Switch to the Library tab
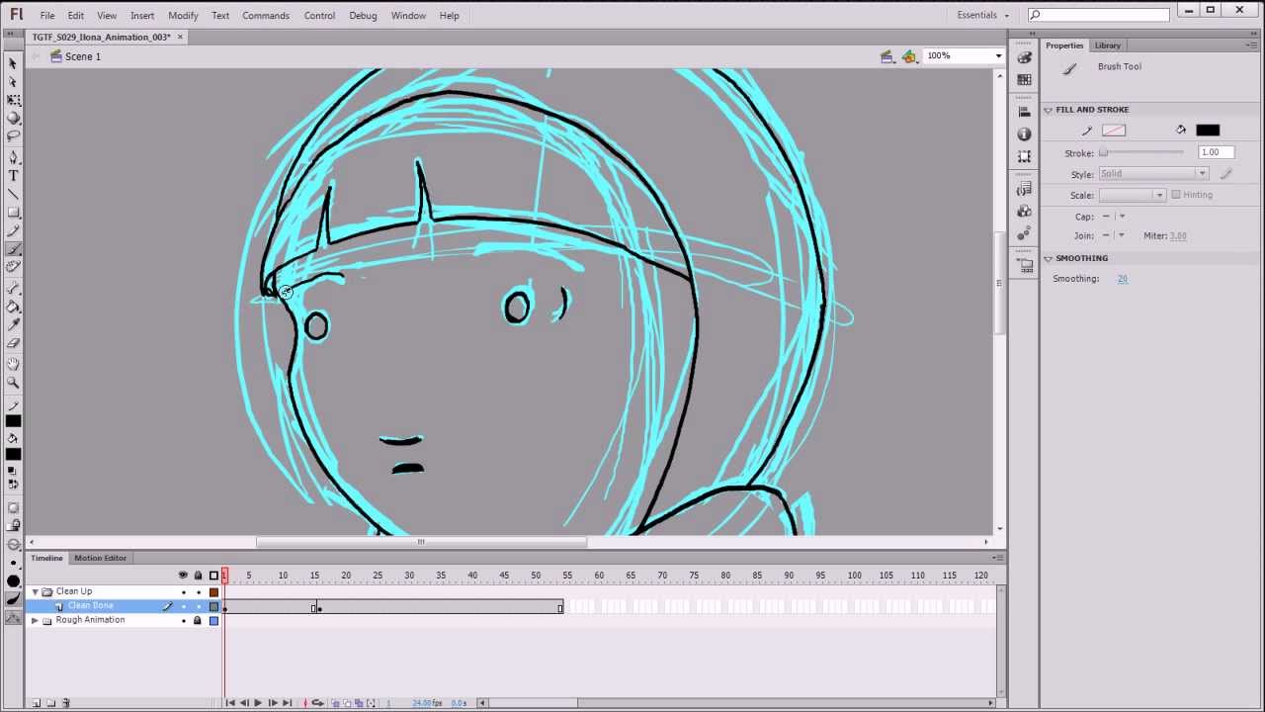 [x=1107, y=45]
